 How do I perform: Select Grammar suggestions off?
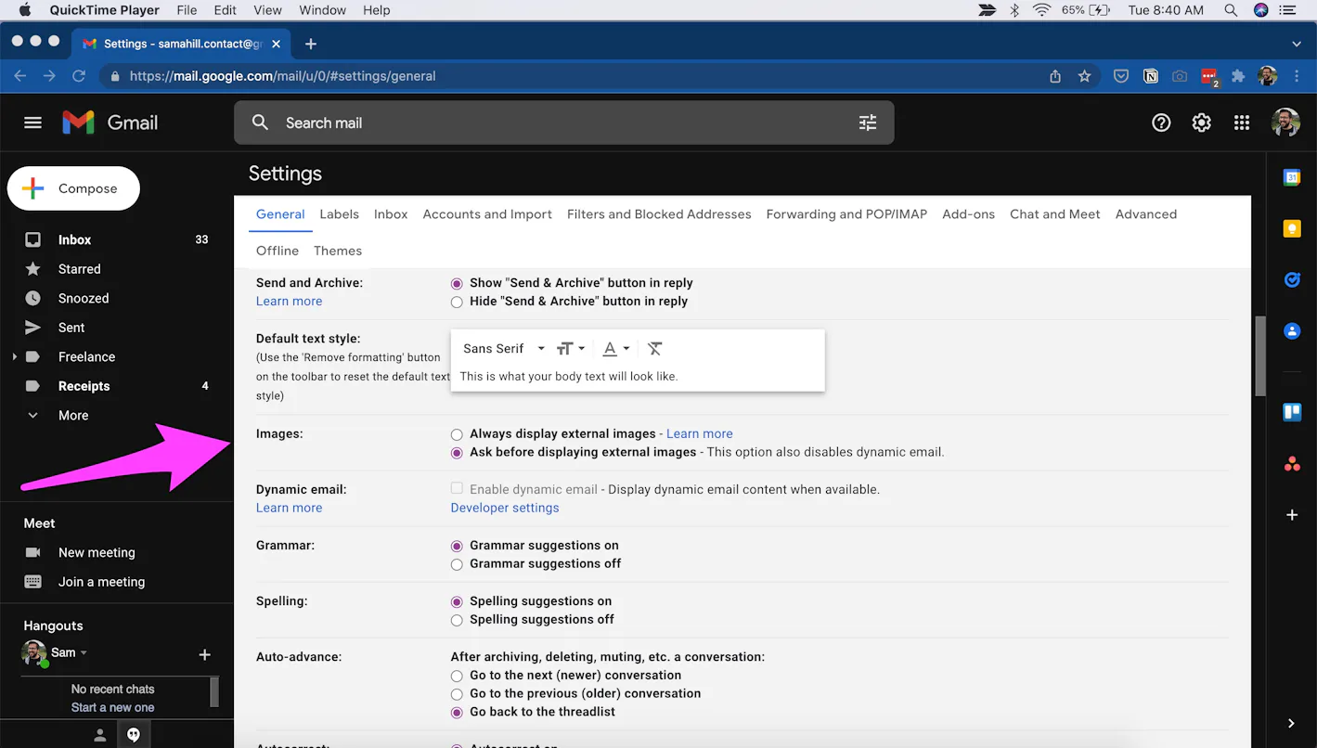(x=457, y=564)
